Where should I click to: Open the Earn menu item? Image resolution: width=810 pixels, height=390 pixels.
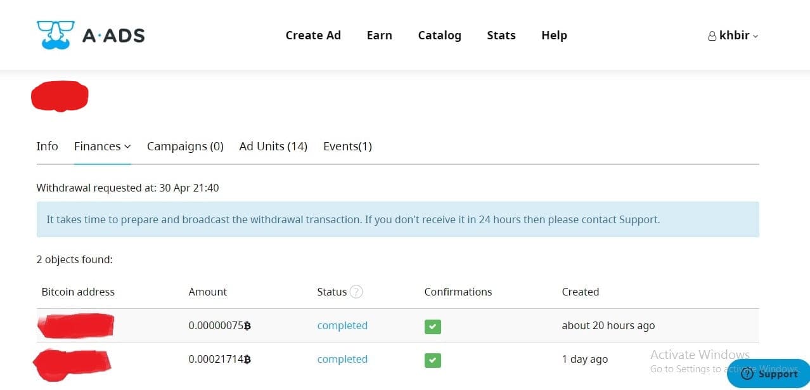[379, 36]
